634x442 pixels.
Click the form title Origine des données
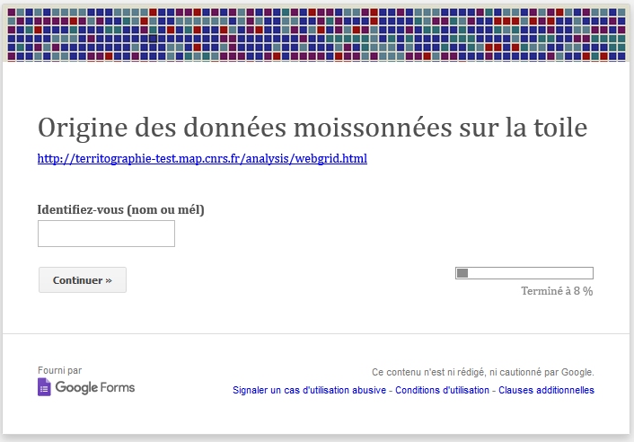(313, 128)
